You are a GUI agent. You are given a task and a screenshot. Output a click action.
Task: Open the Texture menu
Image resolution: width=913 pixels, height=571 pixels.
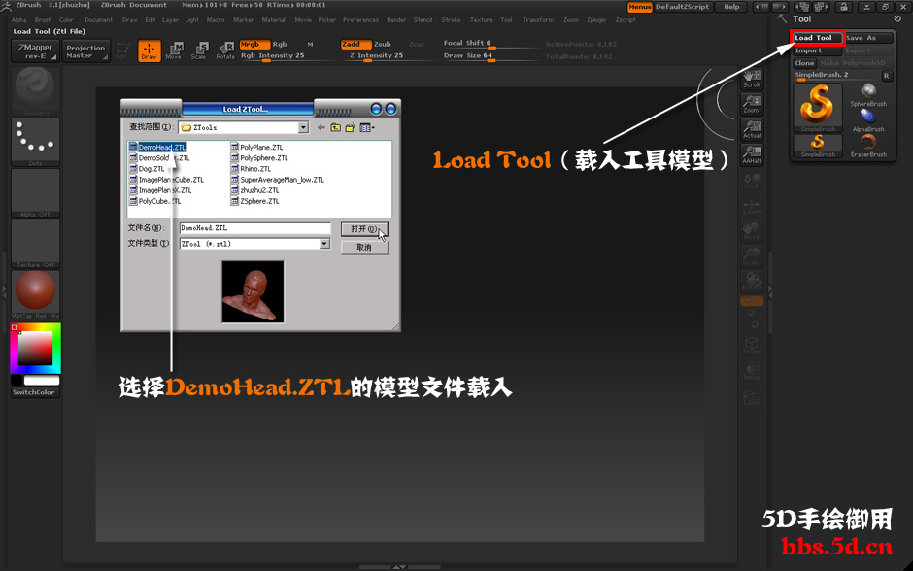coord(482,19)
